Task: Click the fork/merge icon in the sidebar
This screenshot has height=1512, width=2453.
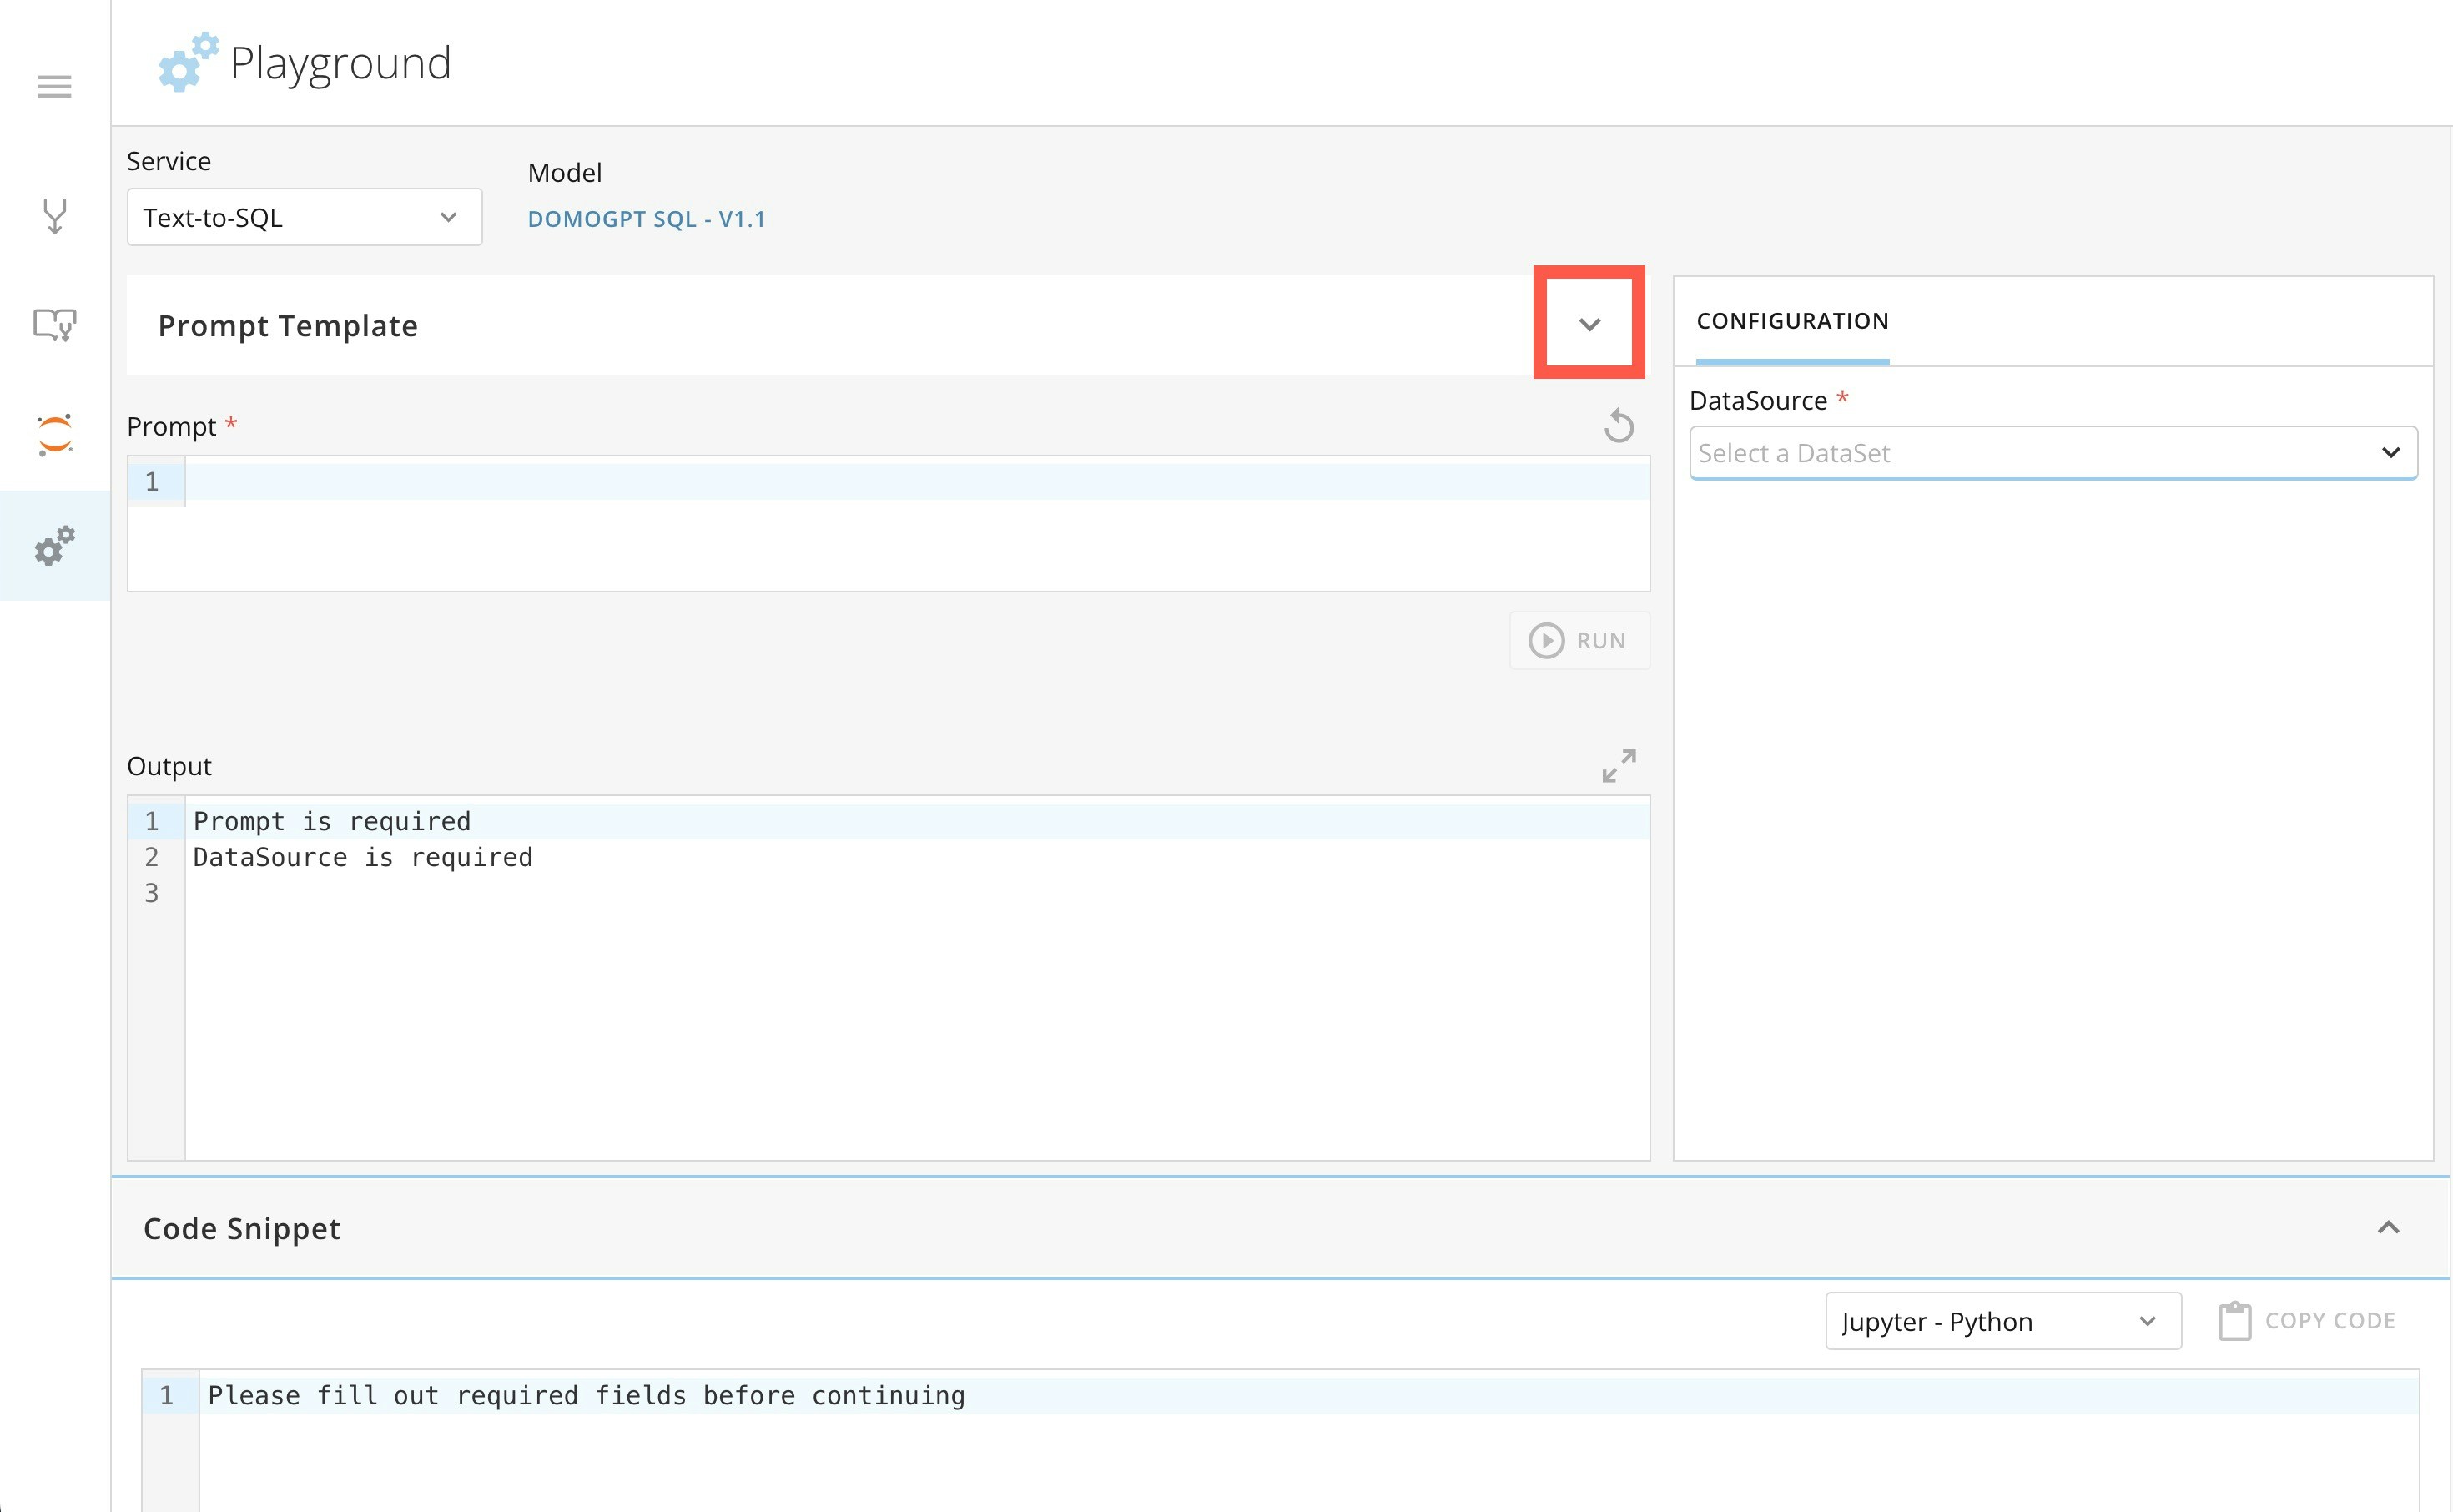Action: 54,215
